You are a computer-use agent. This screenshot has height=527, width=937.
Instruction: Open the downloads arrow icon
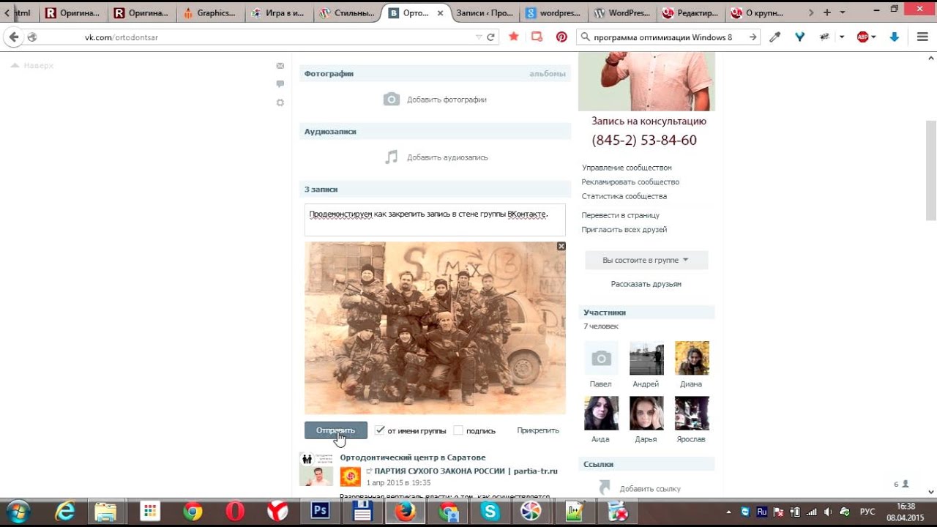(894, 37)
